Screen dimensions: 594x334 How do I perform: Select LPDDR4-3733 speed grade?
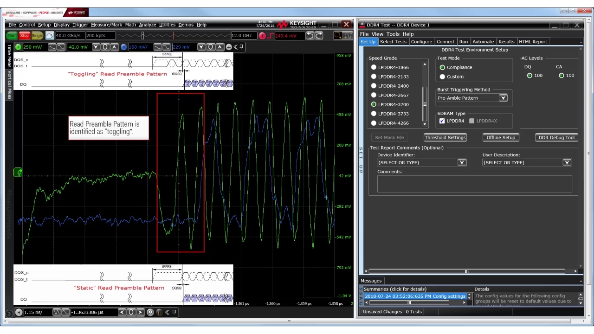click(374, 114)
